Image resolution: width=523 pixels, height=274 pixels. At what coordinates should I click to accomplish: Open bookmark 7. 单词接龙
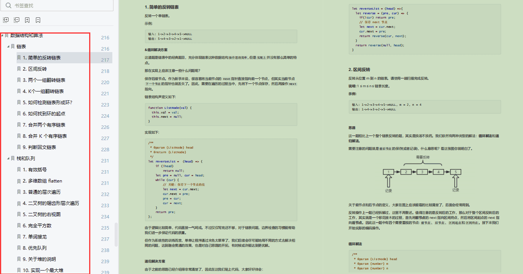(35, 237)
